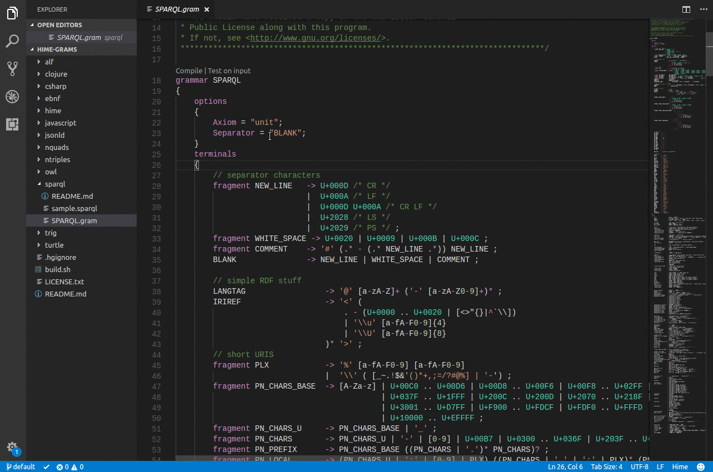Open the Manage gear settings icon
The width and height of the screenshot is (713, 472).
[12, 448]
